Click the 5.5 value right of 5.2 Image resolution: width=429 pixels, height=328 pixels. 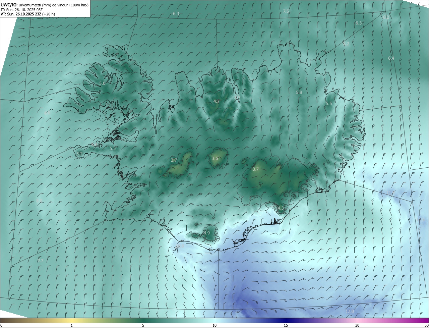(113, 148)
